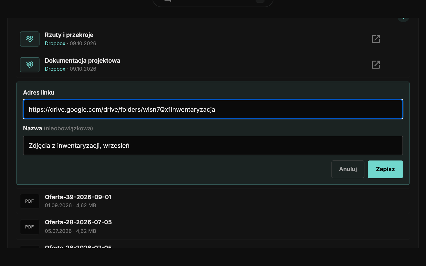Open external link for Dokumentacja projektowa
Viewport: 426px width, 266px height.
coord(376,65)
